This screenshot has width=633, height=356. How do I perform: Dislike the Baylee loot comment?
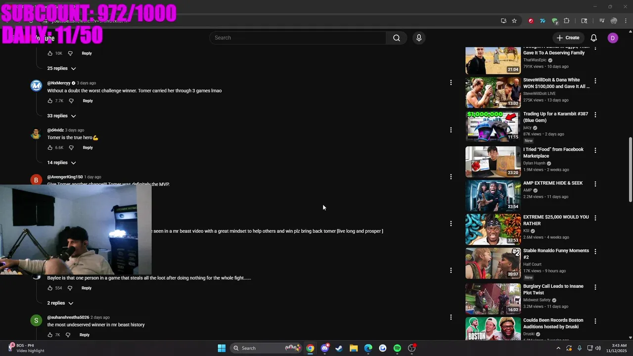click(70, 288)
